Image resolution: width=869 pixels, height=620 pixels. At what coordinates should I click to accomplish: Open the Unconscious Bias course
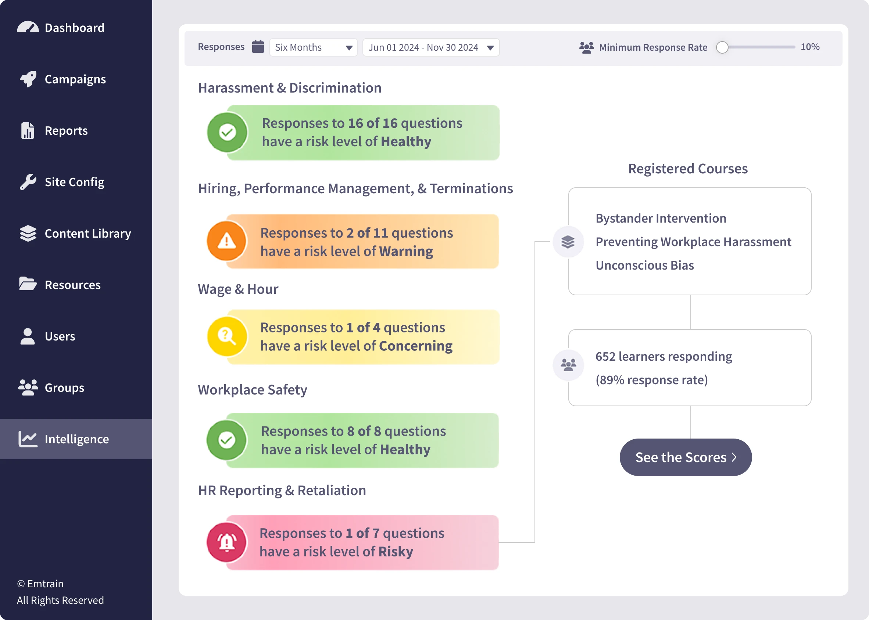(644, 265)
